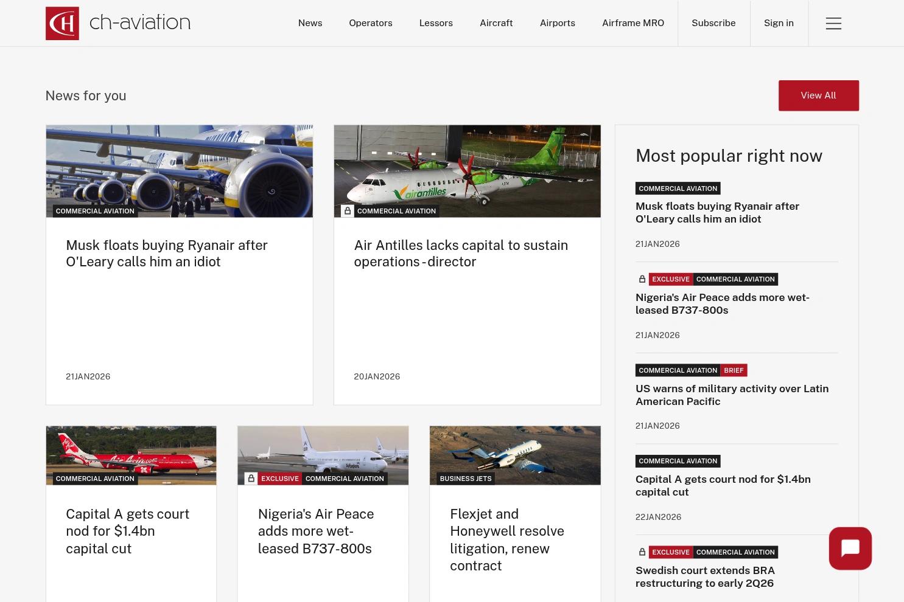
Task: Open sidebar story Capital A capital cut
Action: 723,486
